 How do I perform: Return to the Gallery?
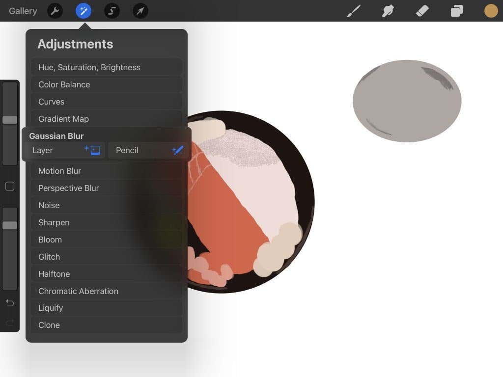click(x=23, y=11)
